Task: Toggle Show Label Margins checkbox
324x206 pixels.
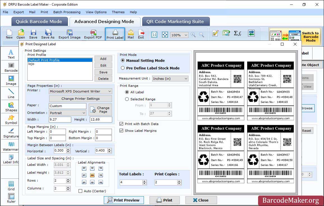Action: click(121, 131)
